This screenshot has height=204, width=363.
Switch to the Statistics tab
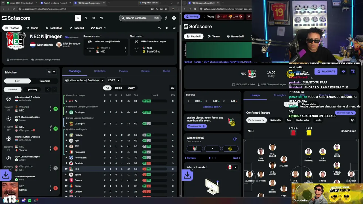pyautogui.click(x=100, y=71)
